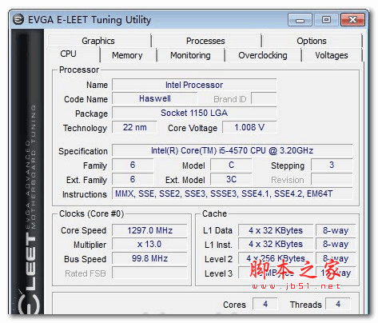Click the Model value C field
The height and width of the screenshot is (323, 378).
tap(231, 165)
